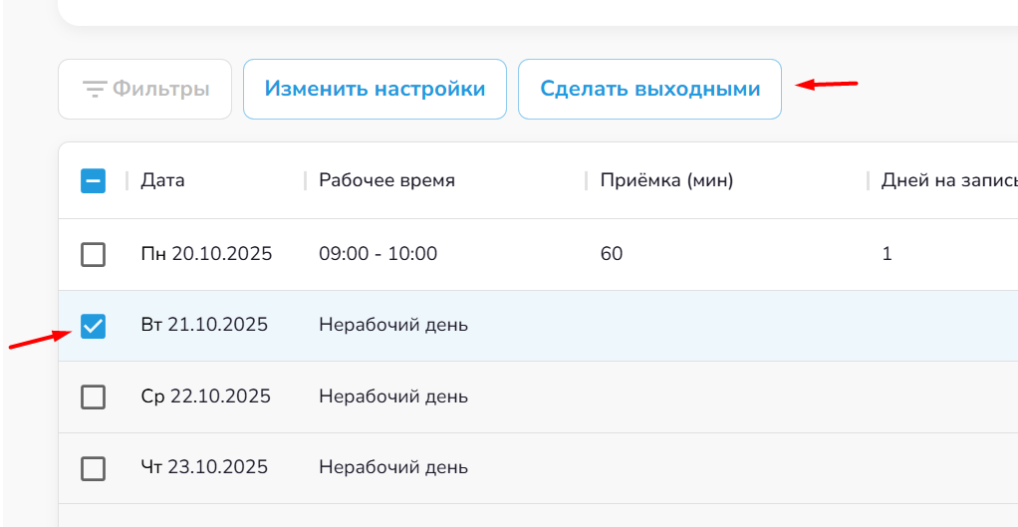Select the Дней на запись column header
1018x527 pixels.
(x=946, y=180)
